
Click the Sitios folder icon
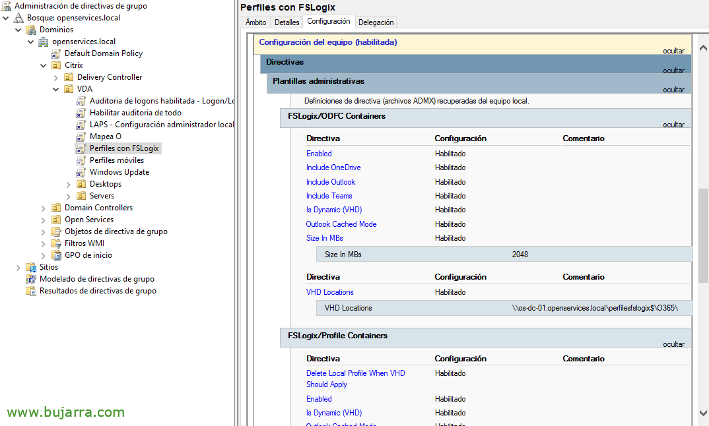click(31, 267)
